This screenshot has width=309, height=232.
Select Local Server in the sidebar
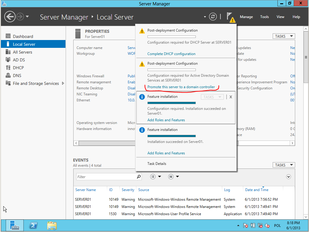[x=33, y=44]
